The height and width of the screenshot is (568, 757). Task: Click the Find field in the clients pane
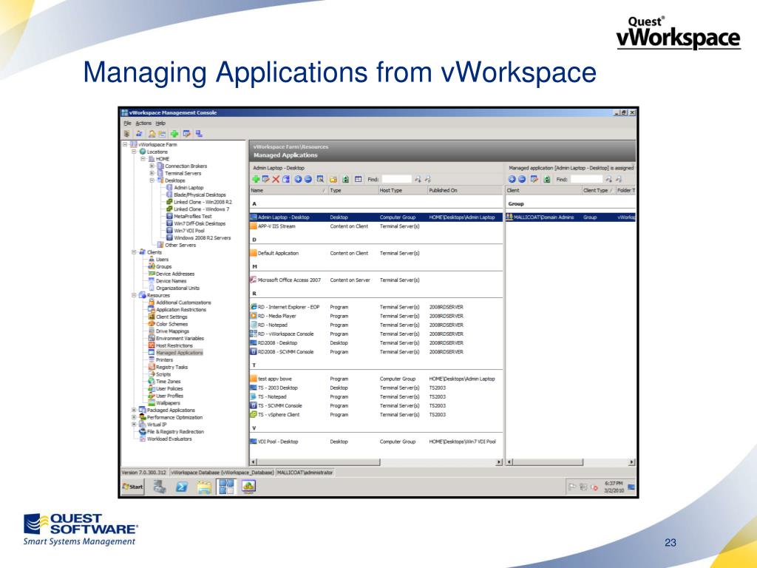(x=586, y=179)
